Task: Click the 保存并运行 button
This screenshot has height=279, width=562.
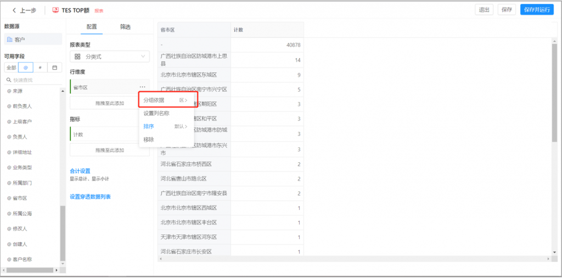Action: tap(536, 10)
